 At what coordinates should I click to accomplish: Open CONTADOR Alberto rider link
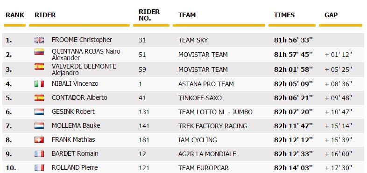point(79,97)
